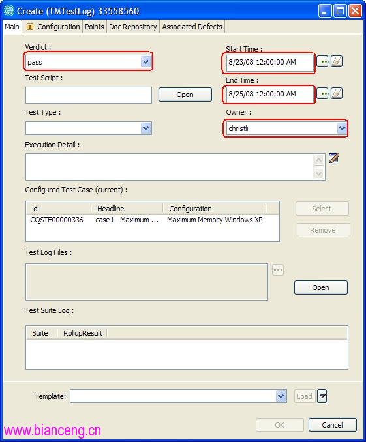Click Execution Detail scroll up arrow
This screenshot has width=366, height=442.
319,160
